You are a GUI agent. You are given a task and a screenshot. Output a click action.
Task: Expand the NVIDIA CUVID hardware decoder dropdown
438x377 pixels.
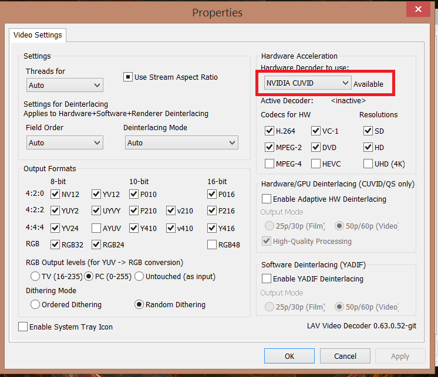pos(307,83)
